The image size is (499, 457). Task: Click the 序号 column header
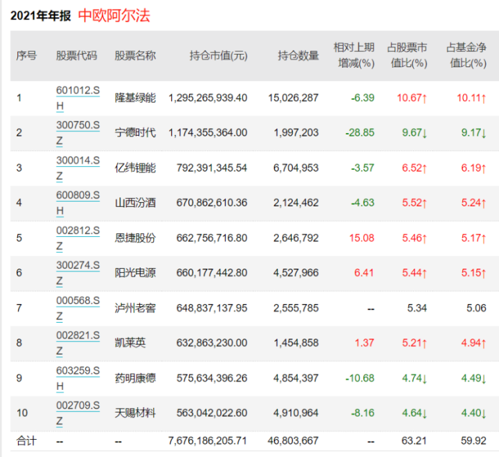(x=26, y=55)
